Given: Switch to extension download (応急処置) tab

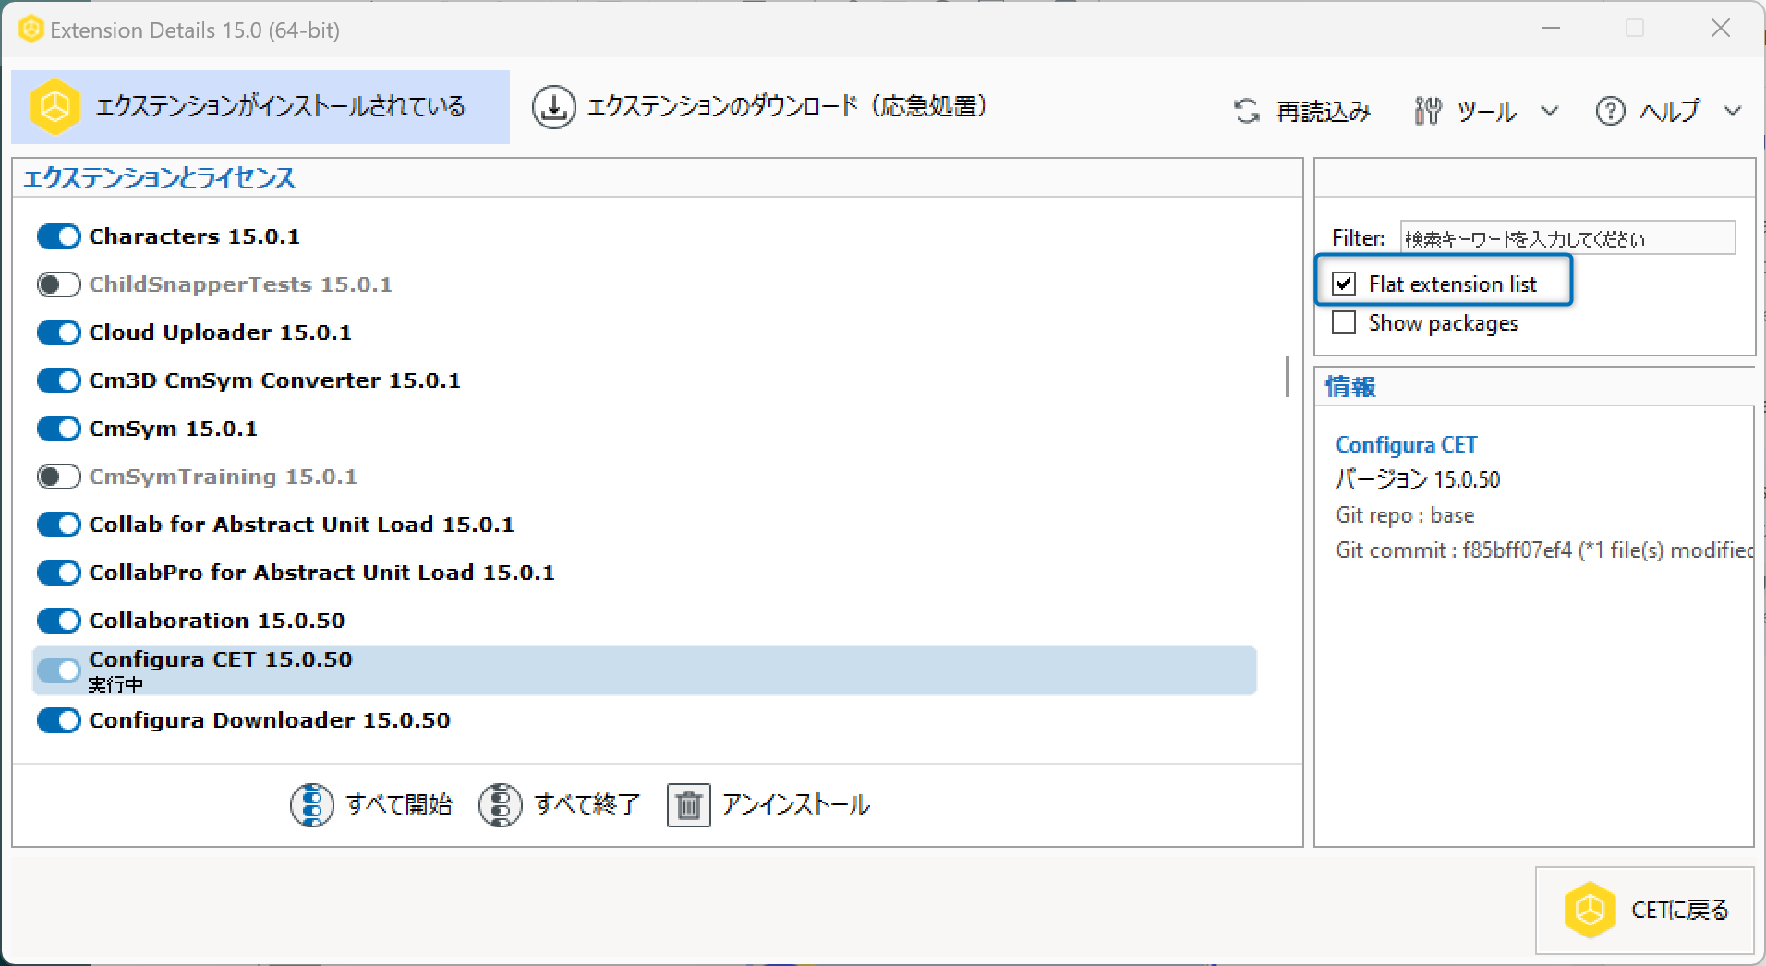Looking at the screenshot, I should click(x=760, y=107).
